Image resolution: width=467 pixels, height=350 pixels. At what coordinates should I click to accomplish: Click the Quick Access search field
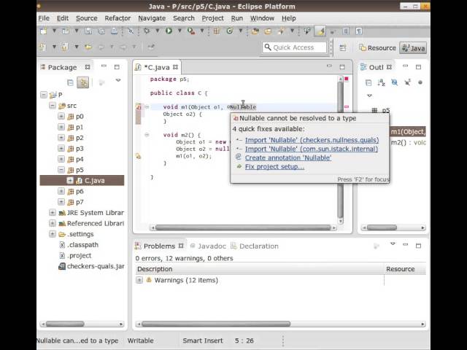point(294,47)
